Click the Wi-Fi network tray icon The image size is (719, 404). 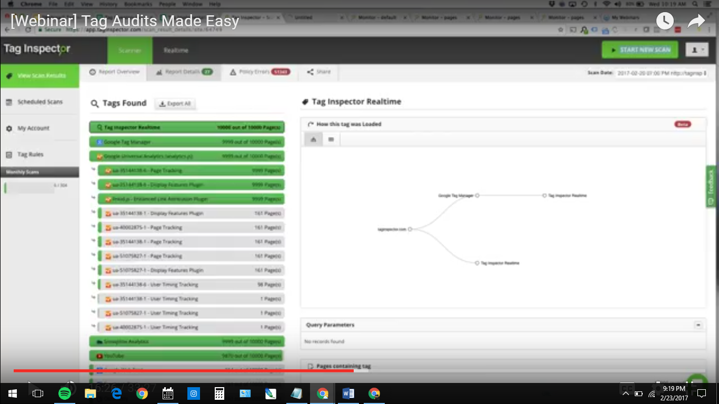[652, 393]
